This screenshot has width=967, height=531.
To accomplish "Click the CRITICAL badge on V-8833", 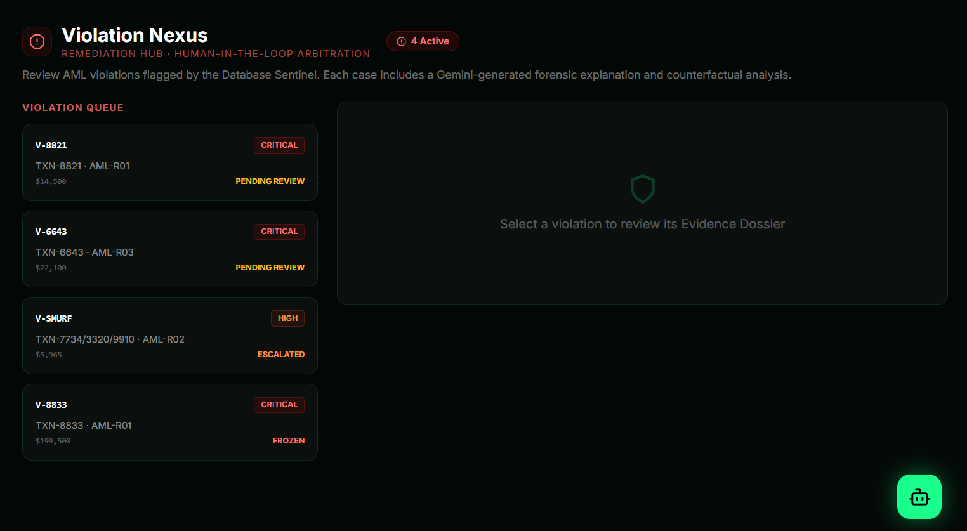I will pos(279,405).
